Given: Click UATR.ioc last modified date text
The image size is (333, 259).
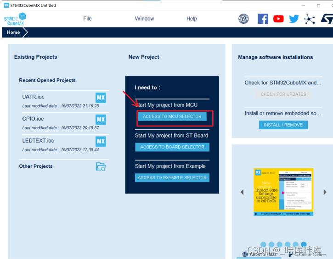Looking at the screenshot, I should pyautogui.click(x=61, y=106).
